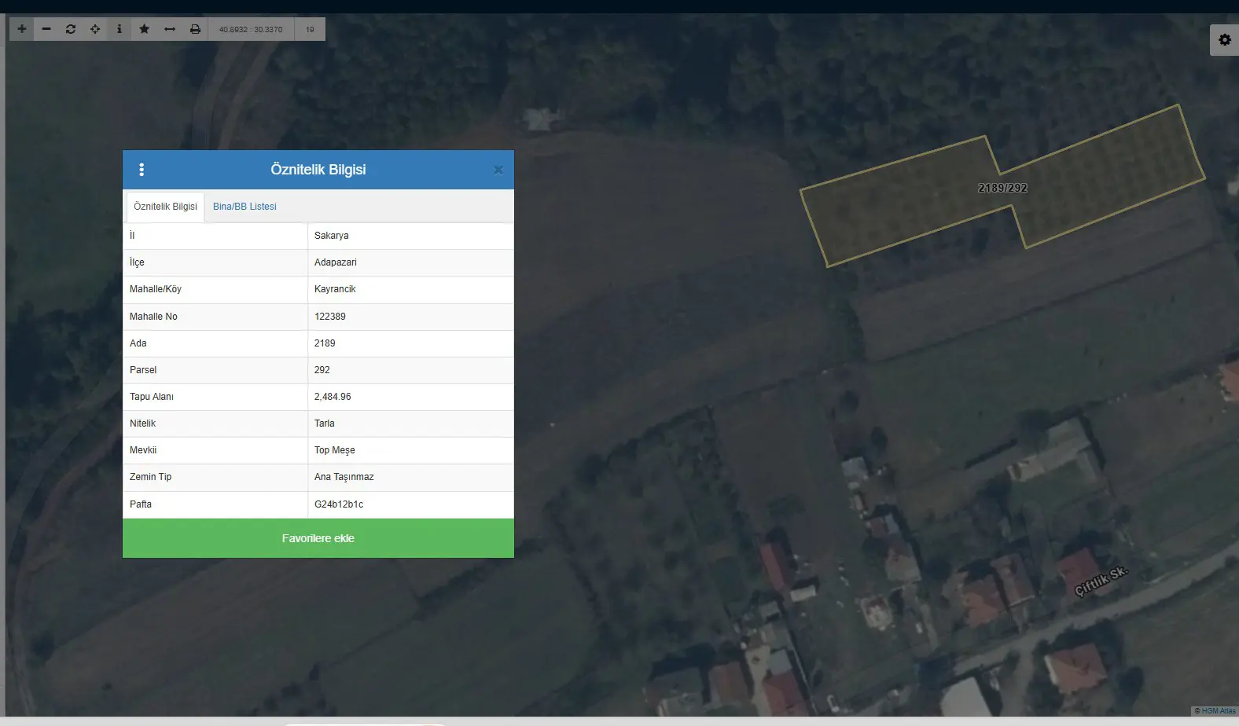
Task: Open the three-dot menu in Öznitelik Bilgisi
Action: (x=142, y=170)
